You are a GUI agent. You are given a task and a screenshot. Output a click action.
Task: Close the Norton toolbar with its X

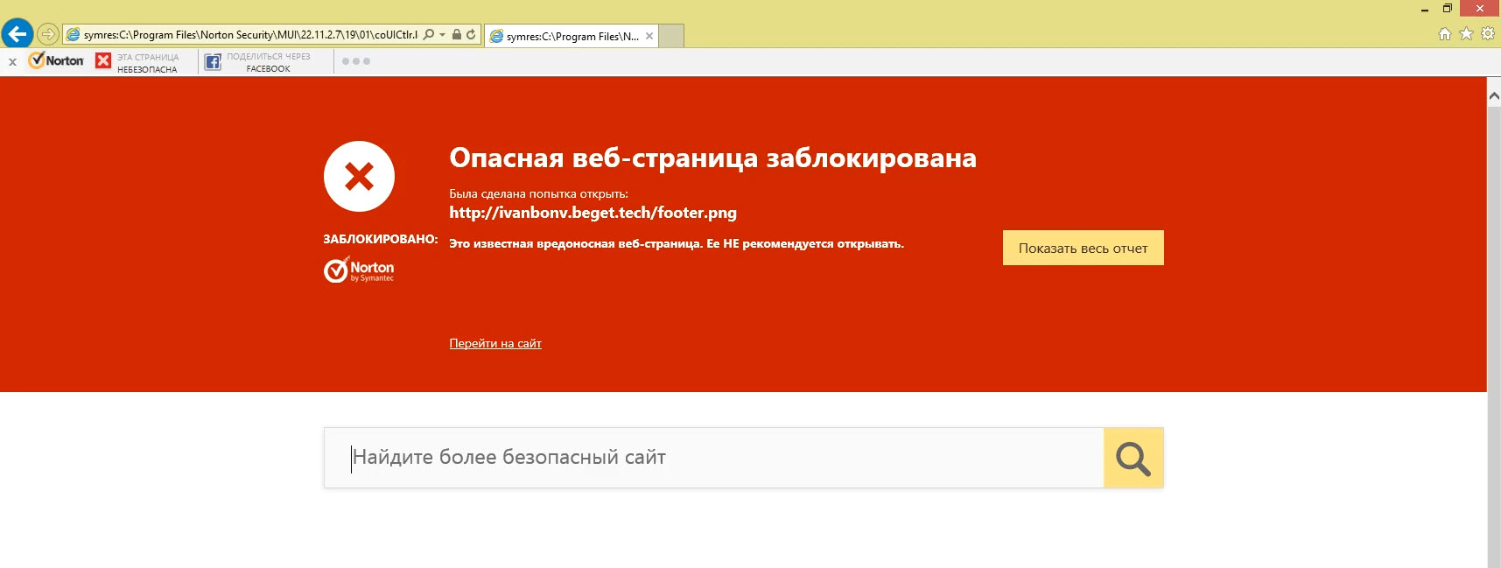tap(12, 62)
